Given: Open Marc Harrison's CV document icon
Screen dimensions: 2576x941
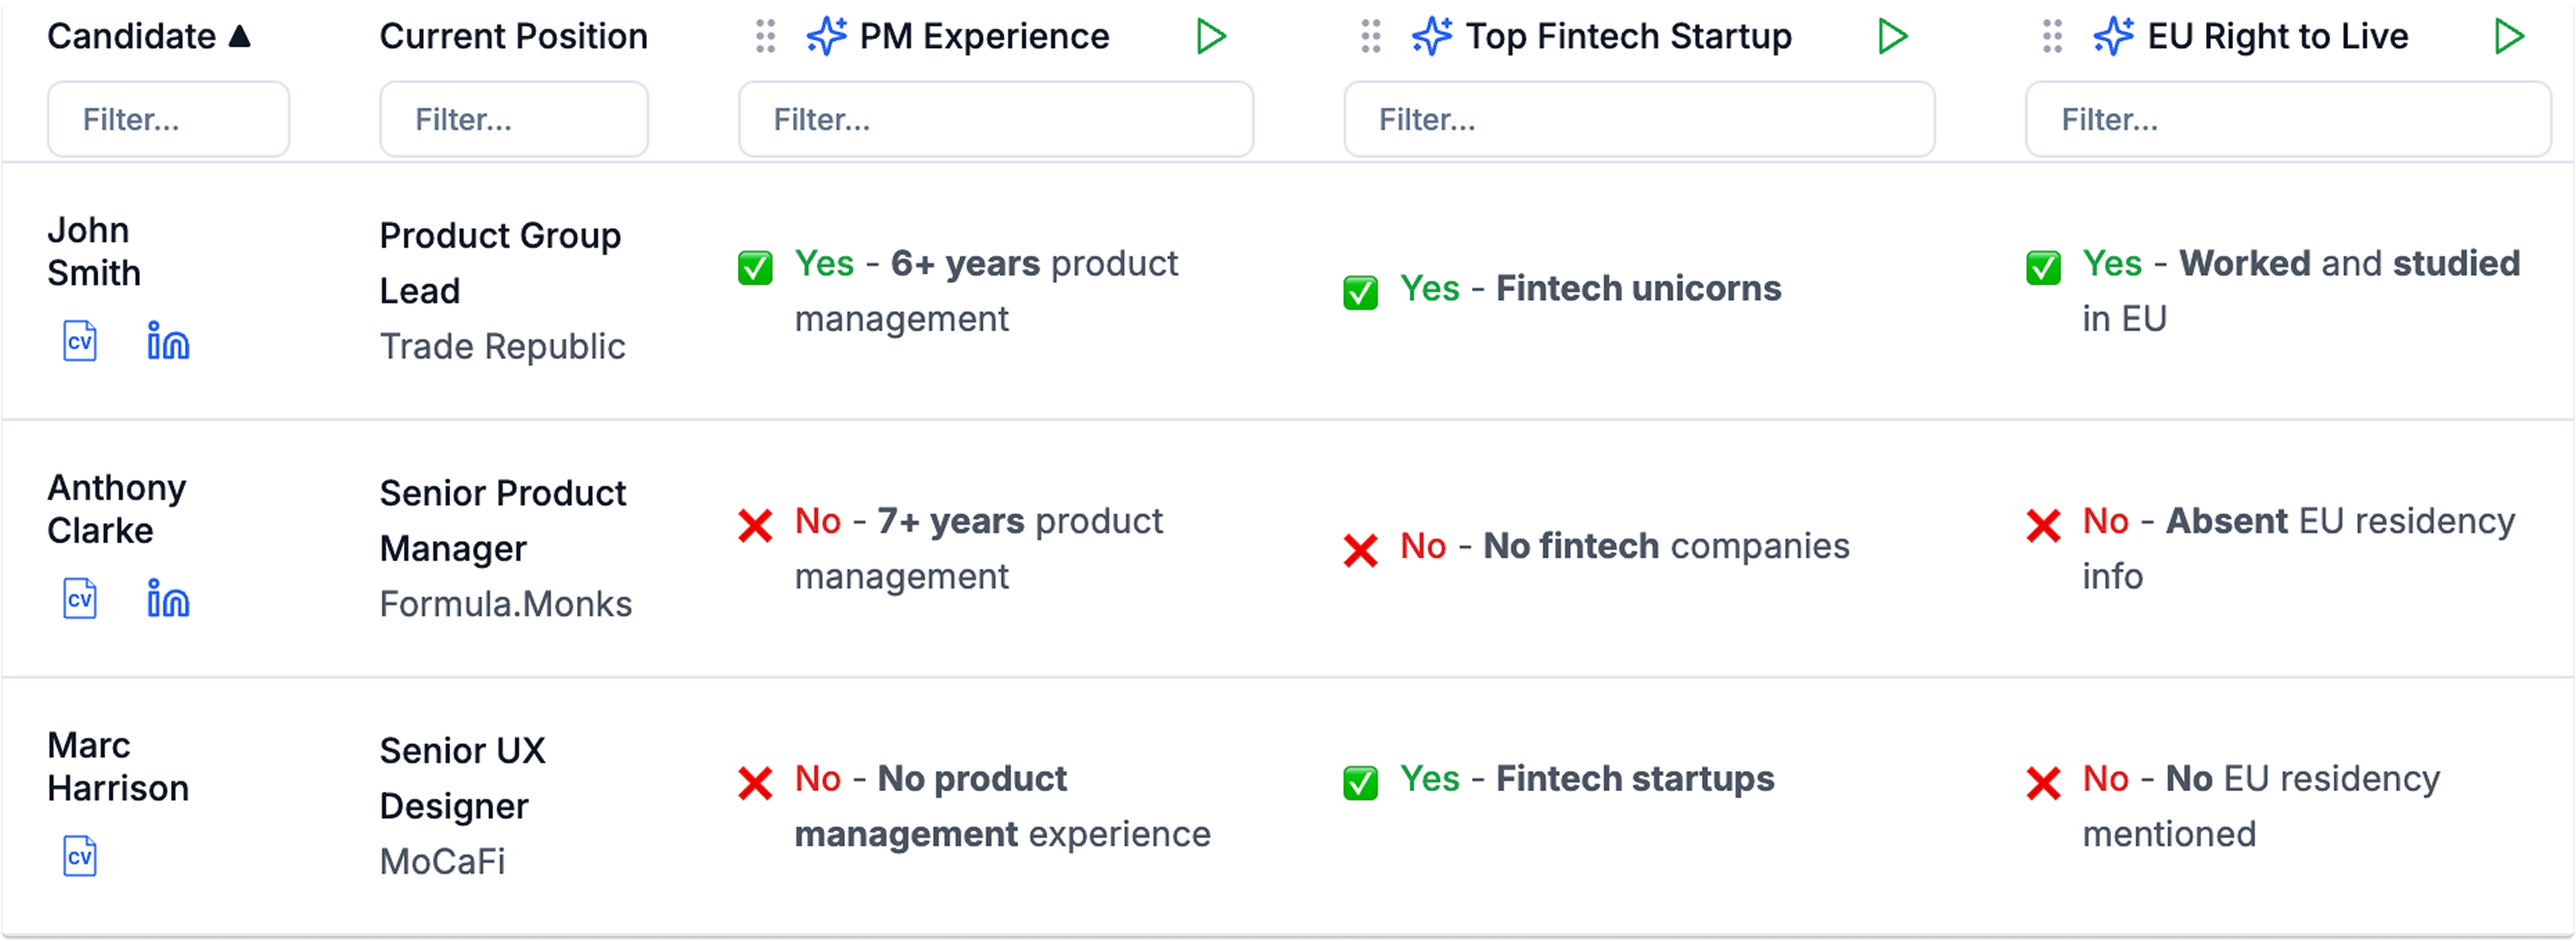Looking at the screenshot, I should [80, 856].
